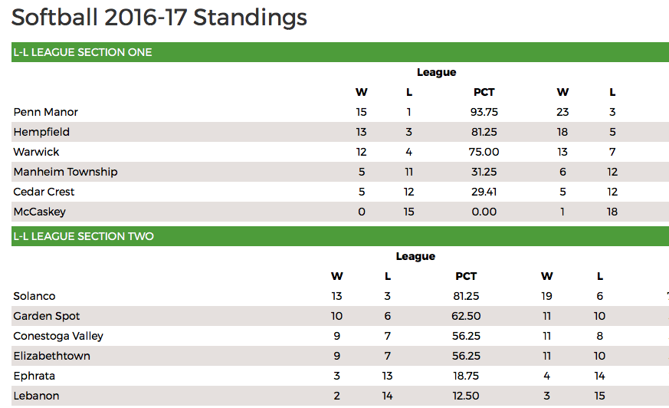Click the Softball 2016-17 Standings title

[x=159, y=18]
